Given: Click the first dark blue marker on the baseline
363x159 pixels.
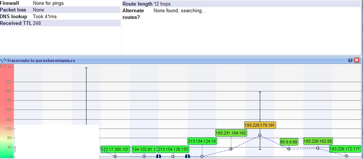Looking at the screenshot, I should tap(158, 156).
